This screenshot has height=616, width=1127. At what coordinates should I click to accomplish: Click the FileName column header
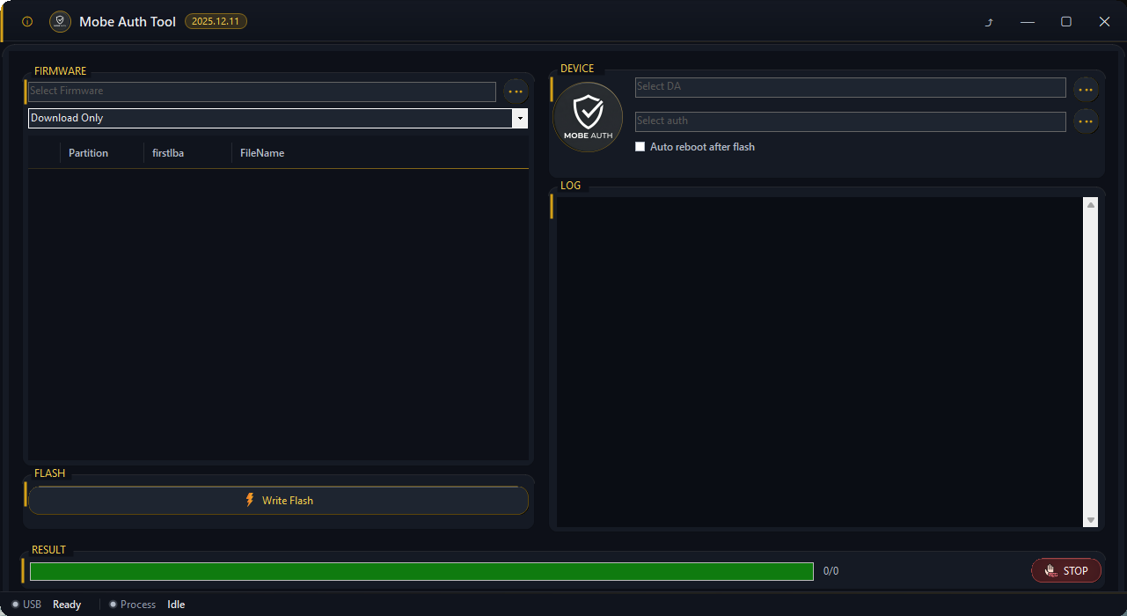(x=262, y=153)
